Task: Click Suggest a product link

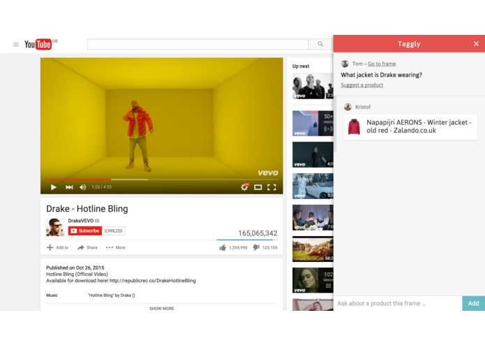Action: point(362,85)
